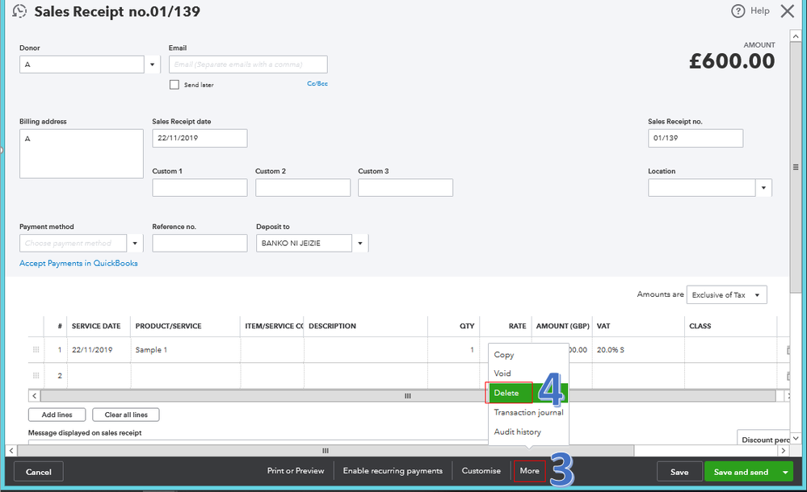Click the vertical scrollbar thumb

click(x=796, y=167)
